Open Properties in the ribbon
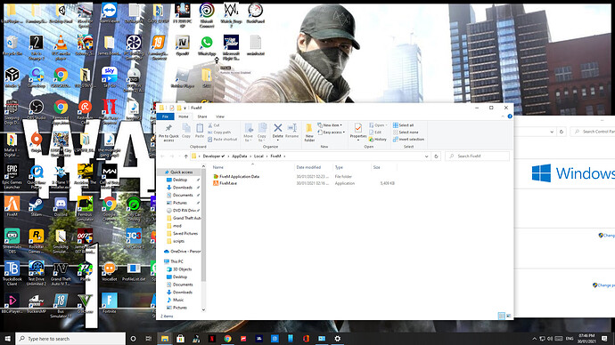 (x=357, y=131)
